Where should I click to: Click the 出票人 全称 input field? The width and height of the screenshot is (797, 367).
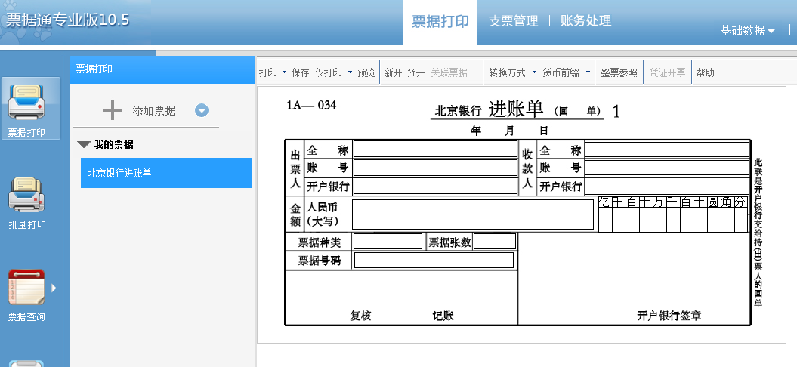pyautogui.click(x=436, y=149)
